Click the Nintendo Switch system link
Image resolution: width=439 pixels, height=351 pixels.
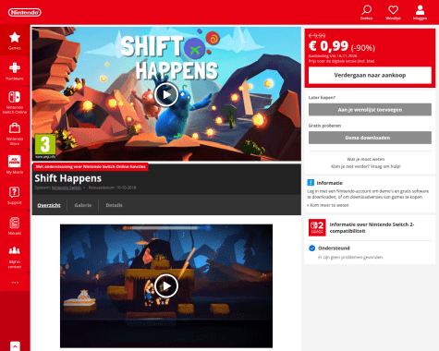[x=67, y=188]
